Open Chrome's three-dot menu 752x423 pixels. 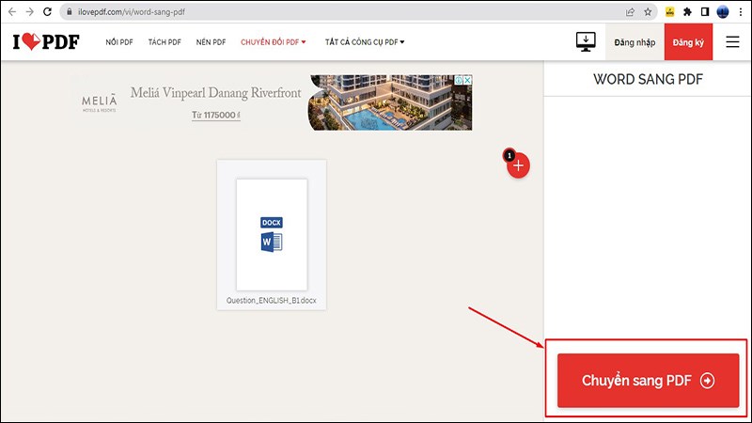point(740,12)
